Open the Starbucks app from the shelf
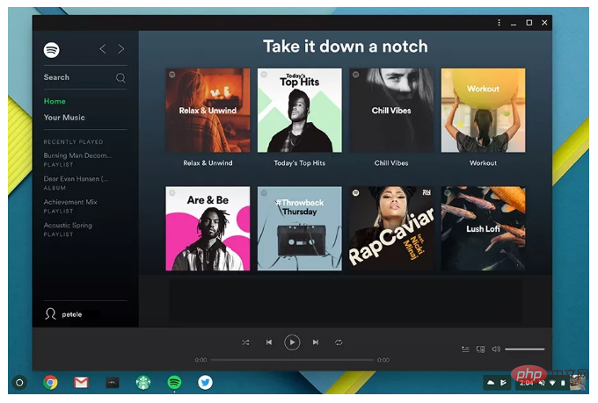 [x=143, y=383]
